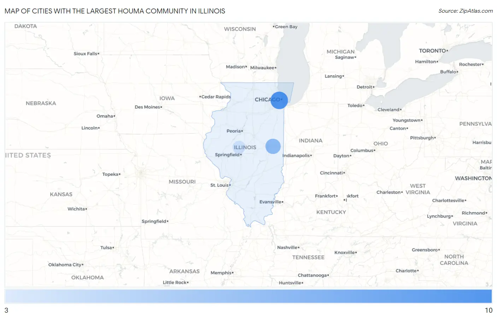Click the Green Bay label
The image size is (497, 318).
click(285, 27)
